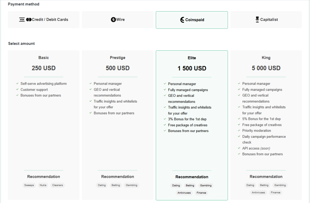Click the Wire dollar icon
Image resolution: width=310 pixels, height=203 pixels.
[114, 20]
